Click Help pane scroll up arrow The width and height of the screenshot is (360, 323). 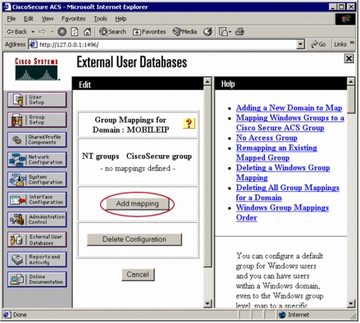(351, 81)
